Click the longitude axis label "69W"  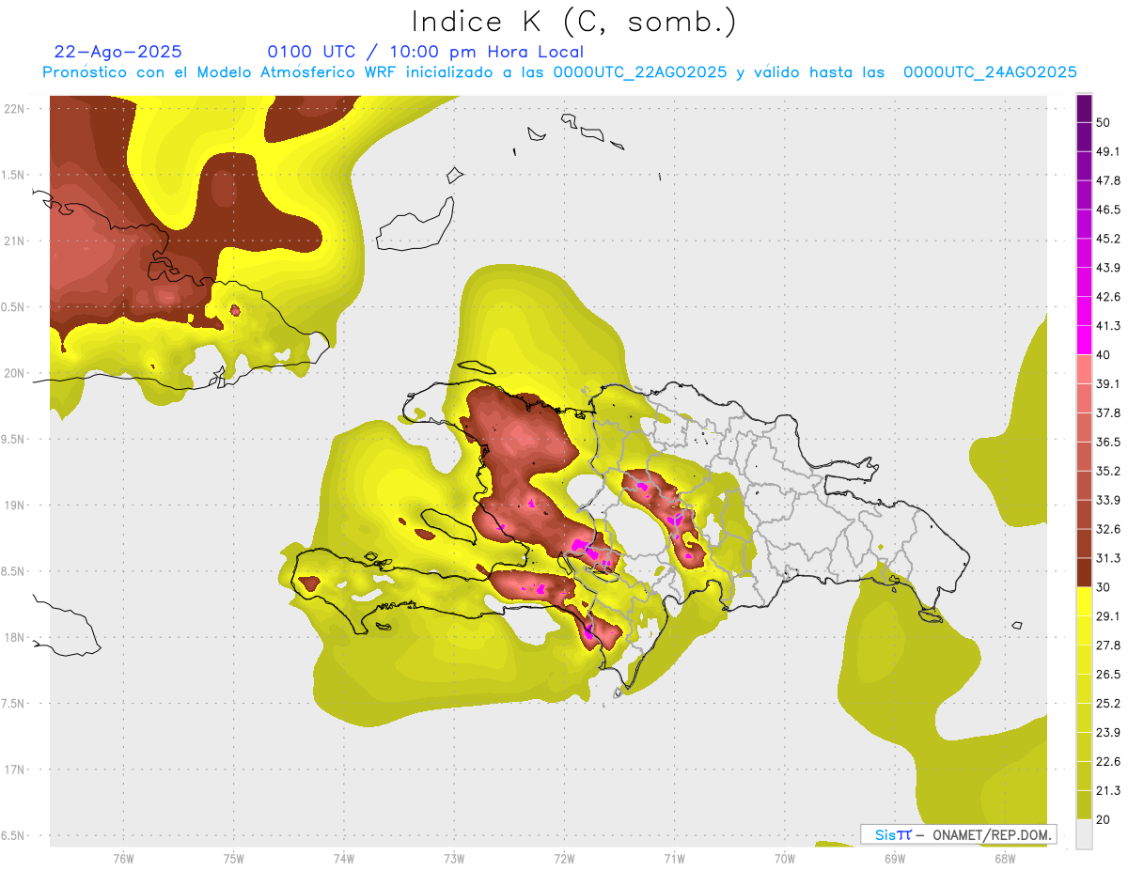895,859
